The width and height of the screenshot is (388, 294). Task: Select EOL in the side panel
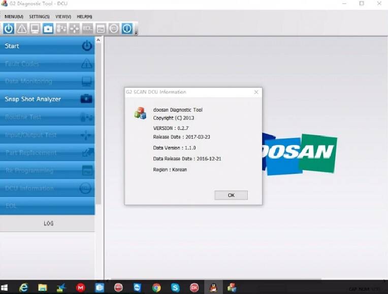(x=47, y=206)
